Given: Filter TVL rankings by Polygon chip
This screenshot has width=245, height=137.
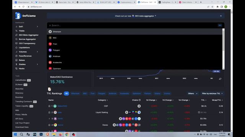Looking at the screenshot, I should [x=102, y=94].
